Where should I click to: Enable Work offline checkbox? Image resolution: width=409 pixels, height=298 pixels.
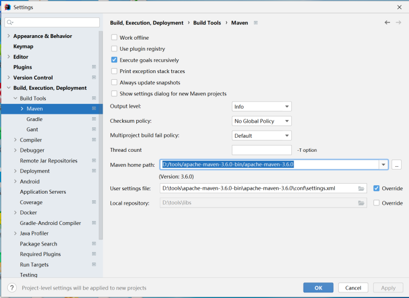click(x=114, y=37)
